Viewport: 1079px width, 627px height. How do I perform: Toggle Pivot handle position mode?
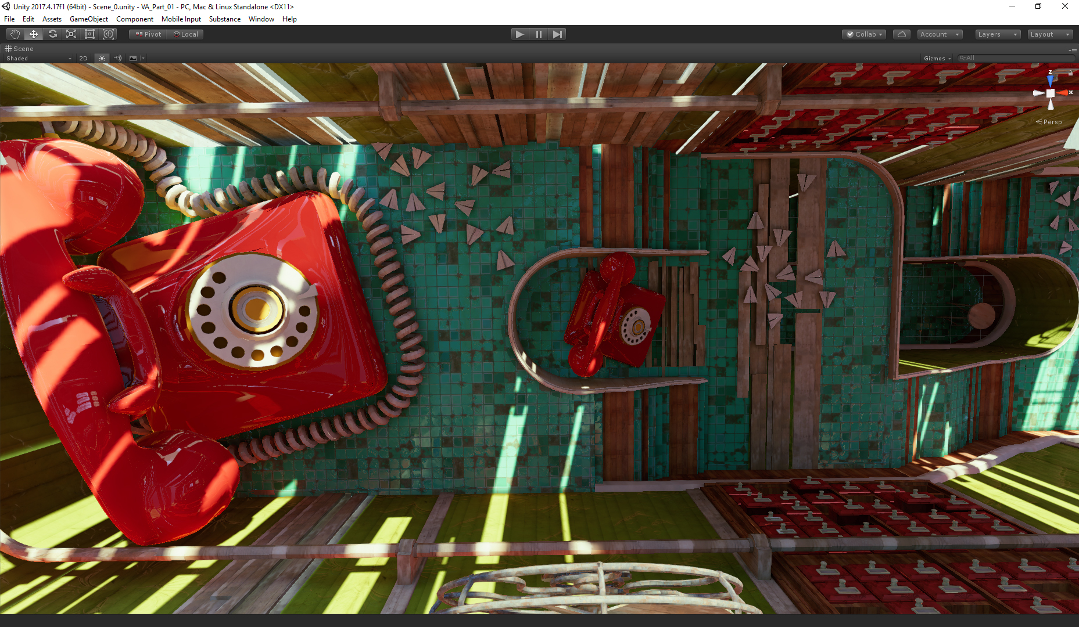148,34
